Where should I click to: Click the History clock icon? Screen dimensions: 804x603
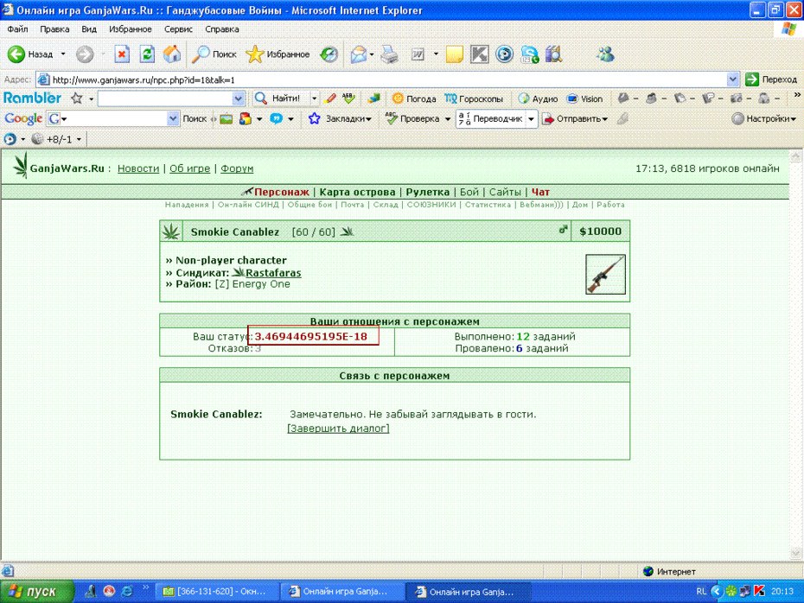click(329, 54)
